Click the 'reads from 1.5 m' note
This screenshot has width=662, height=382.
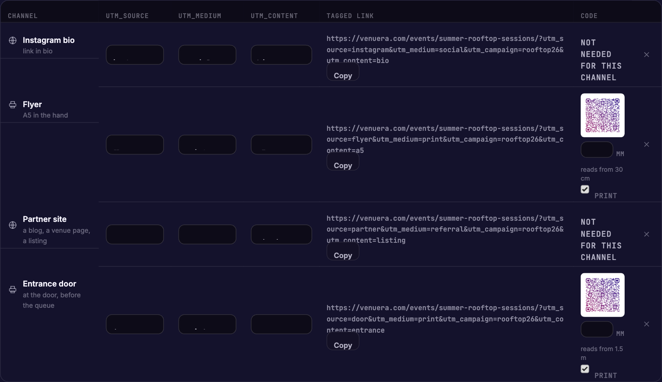[x=602, y=353]
